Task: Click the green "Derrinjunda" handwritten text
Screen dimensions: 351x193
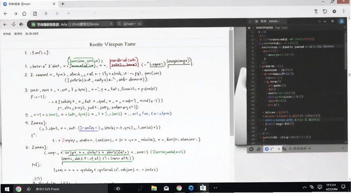Action: pyautogui.click(x=168, y=152)
